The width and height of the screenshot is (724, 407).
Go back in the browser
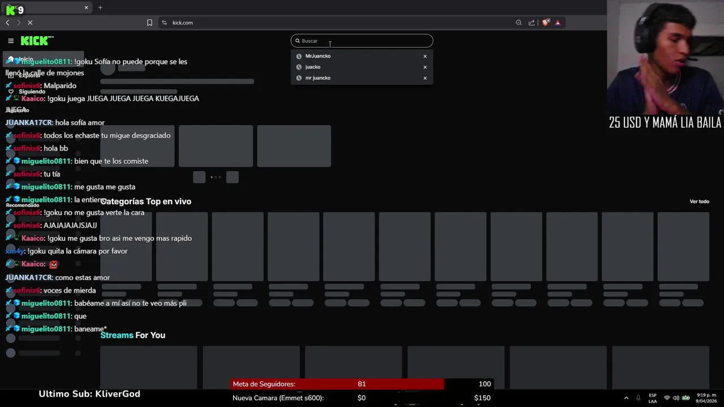click(x=7, y=23)
